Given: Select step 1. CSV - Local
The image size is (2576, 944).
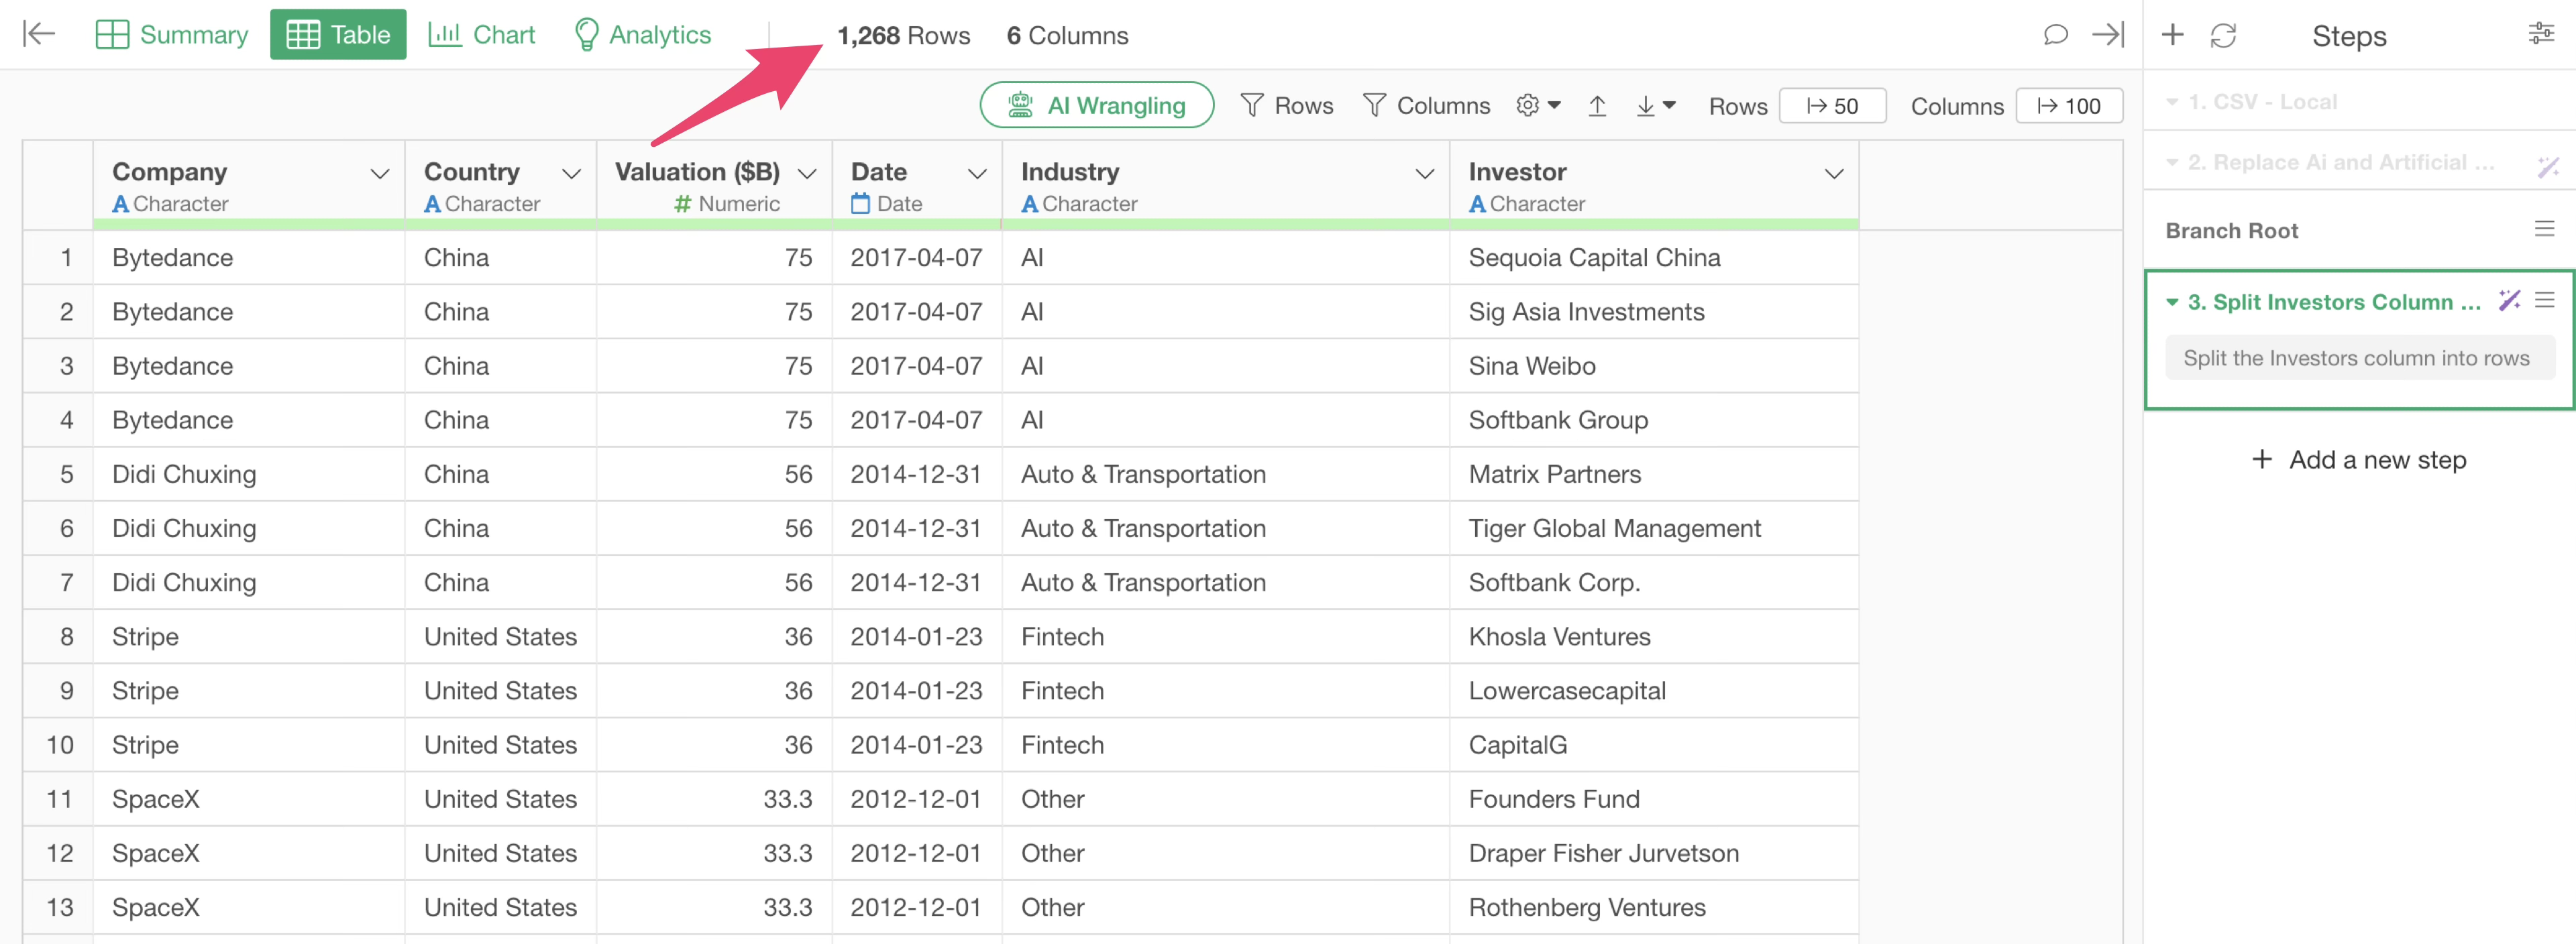Looking at the screenshot, I should pos(2262,102).
